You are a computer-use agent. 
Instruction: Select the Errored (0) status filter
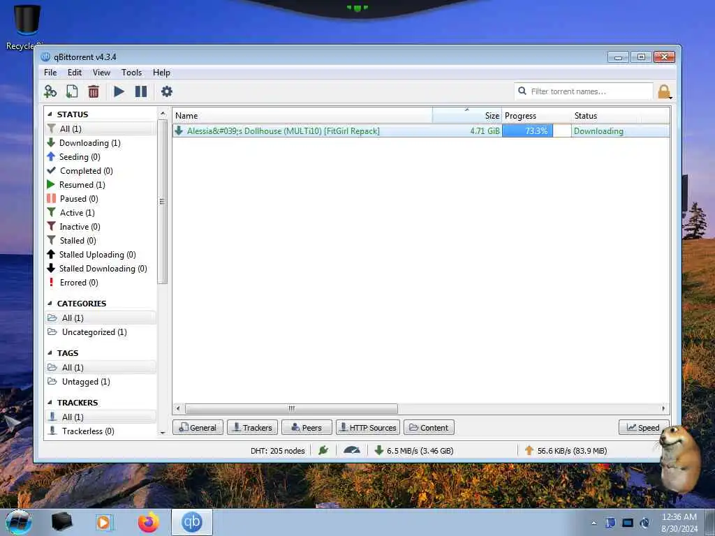pyautogui.click(x=79, y=283)
